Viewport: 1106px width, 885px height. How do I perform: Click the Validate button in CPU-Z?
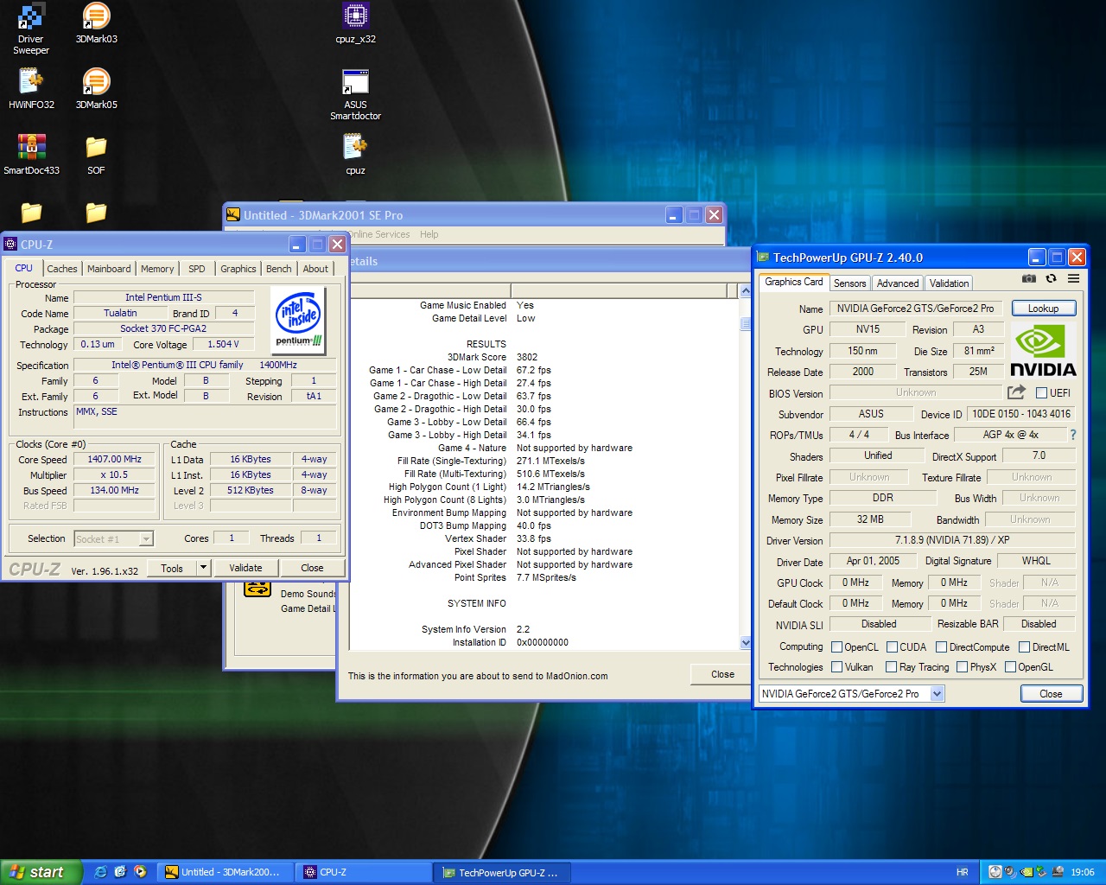tap(245, 568)
